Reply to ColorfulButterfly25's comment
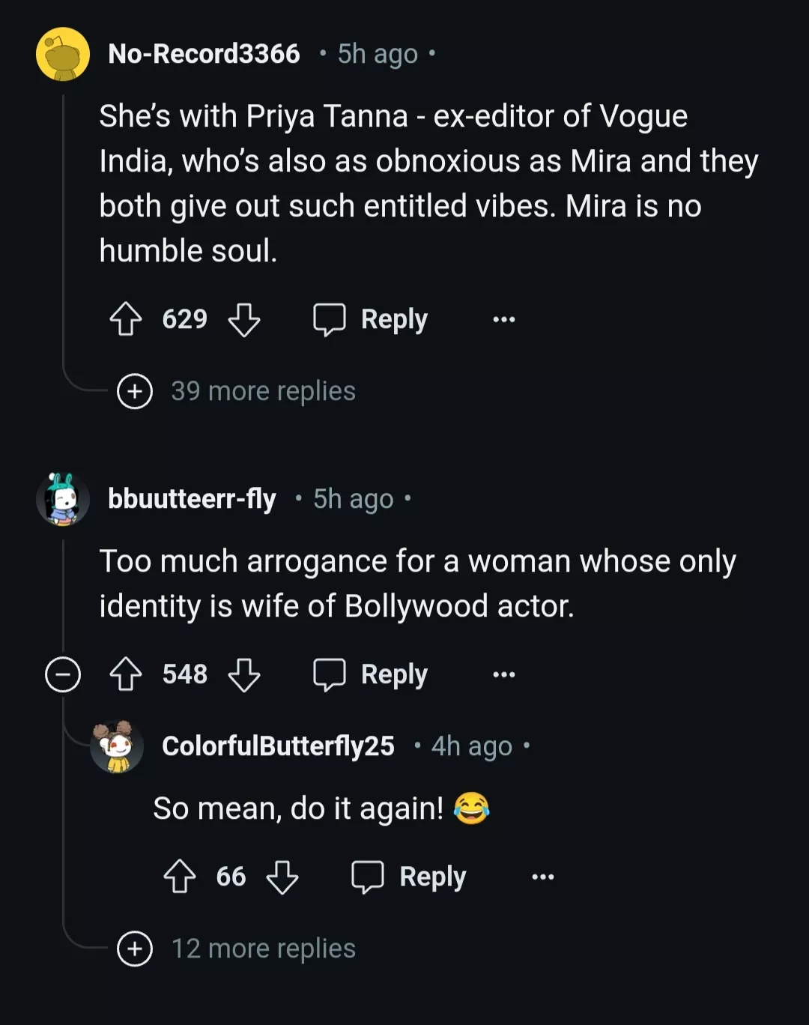This screenshot has height=1025, width=809. click(409, 877)
